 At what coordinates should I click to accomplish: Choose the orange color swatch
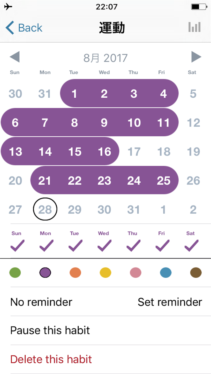point(75,272)
